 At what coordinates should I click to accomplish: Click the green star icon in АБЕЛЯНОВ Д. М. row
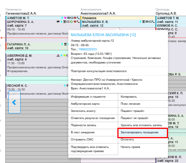point(64,55)
